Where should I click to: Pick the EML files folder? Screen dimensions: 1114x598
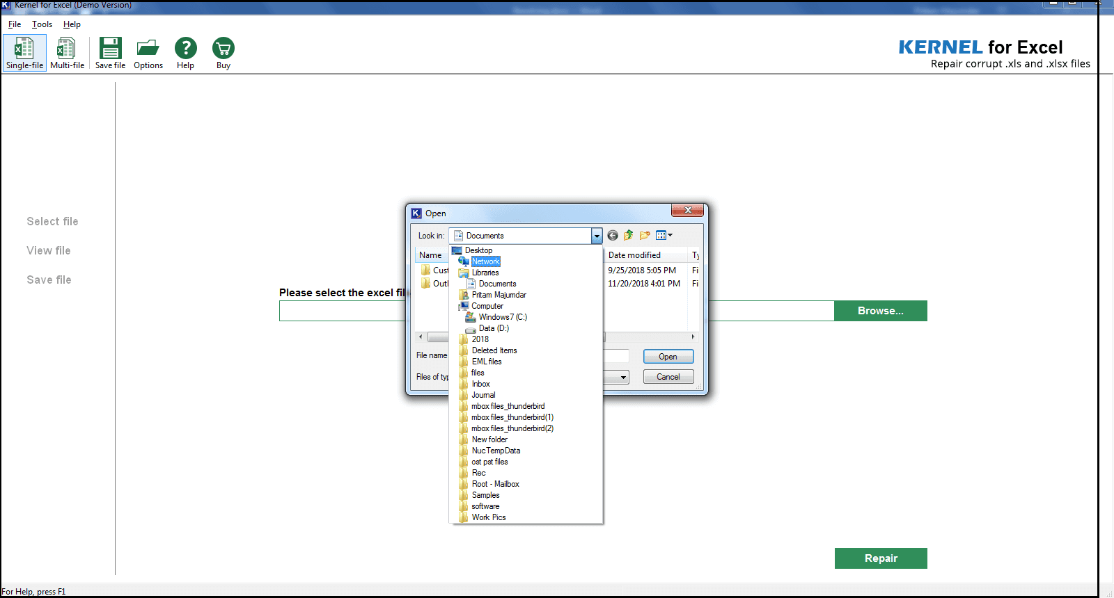[487, 362]
